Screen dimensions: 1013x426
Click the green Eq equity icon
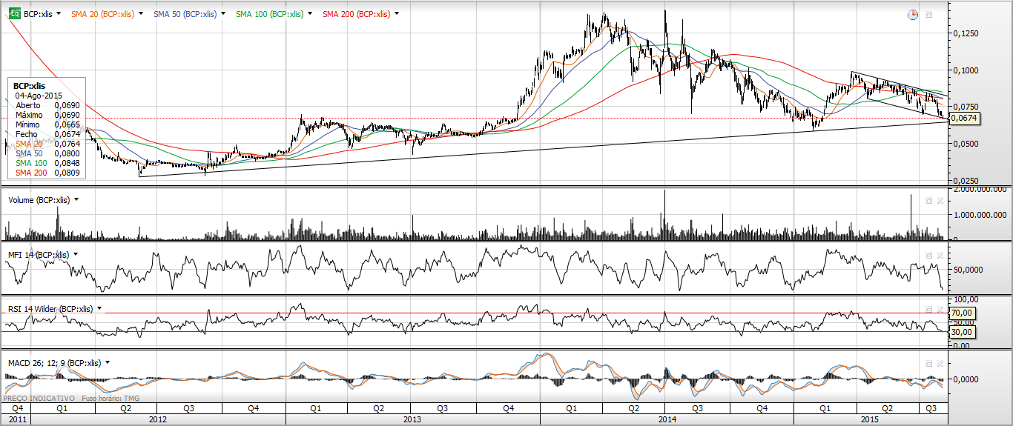pyautogui.click(x=13, y=13)
